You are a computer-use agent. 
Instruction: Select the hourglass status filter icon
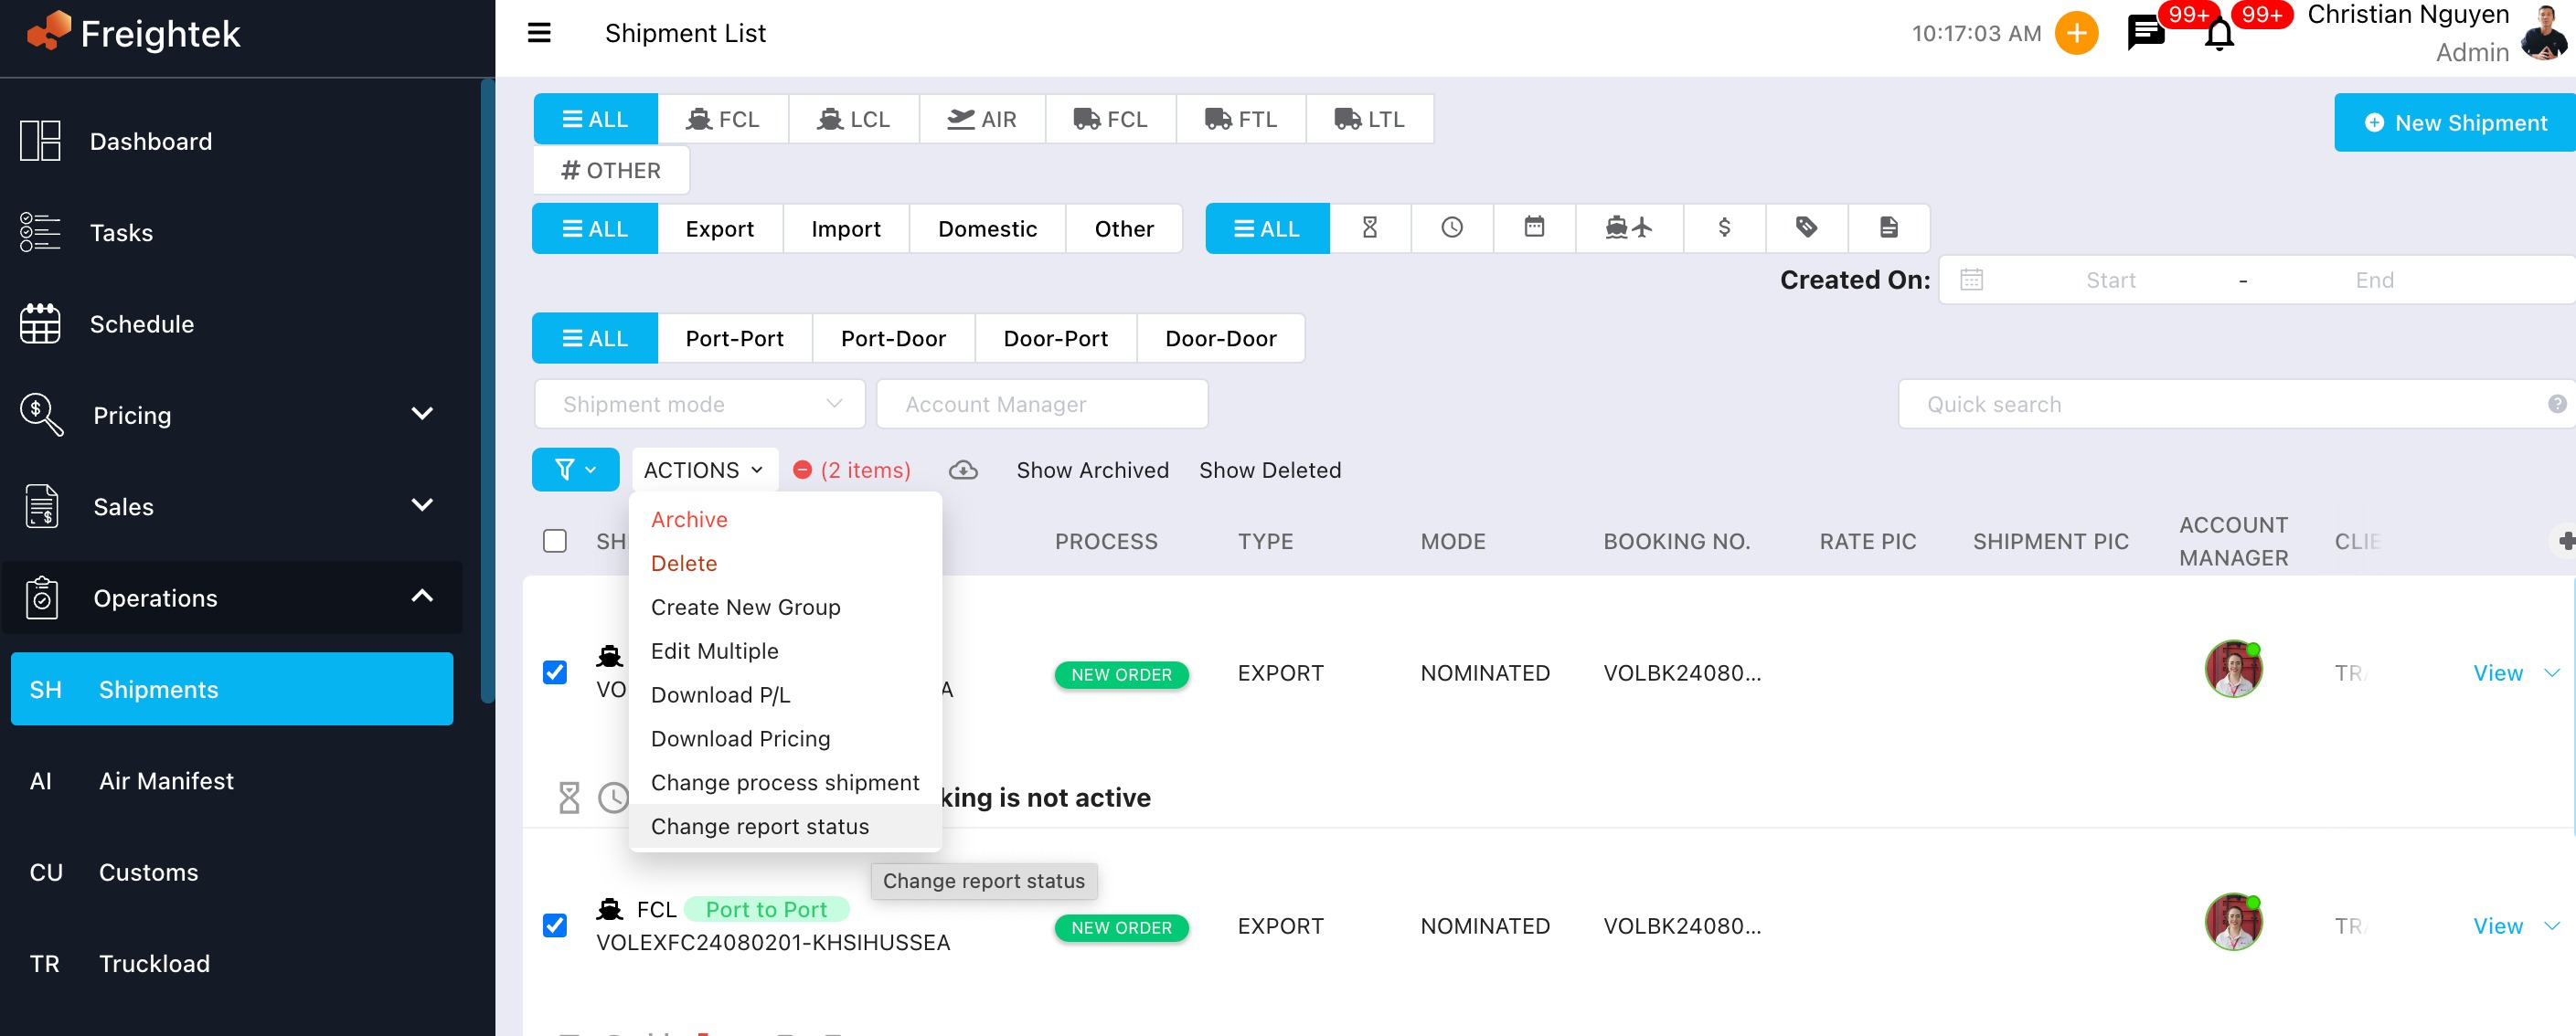(x=1369, y=227)
